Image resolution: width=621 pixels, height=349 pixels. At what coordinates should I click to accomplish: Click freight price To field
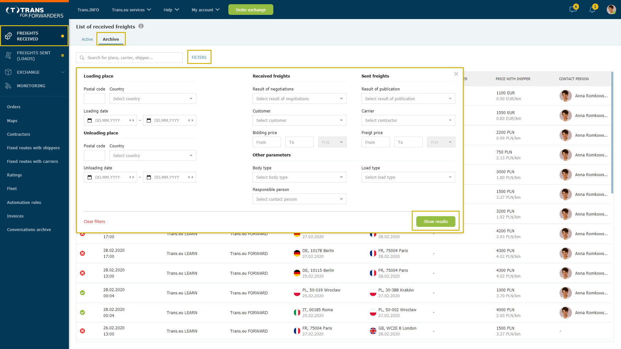click(408, 142)
